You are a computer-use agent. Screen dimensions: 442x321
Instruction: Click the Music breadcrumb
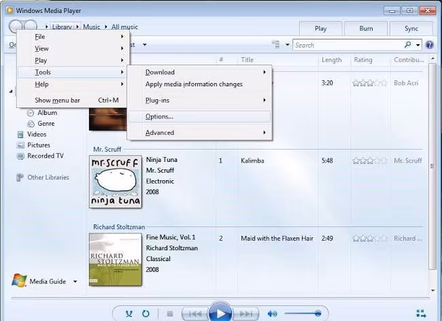tap(92, 27)
